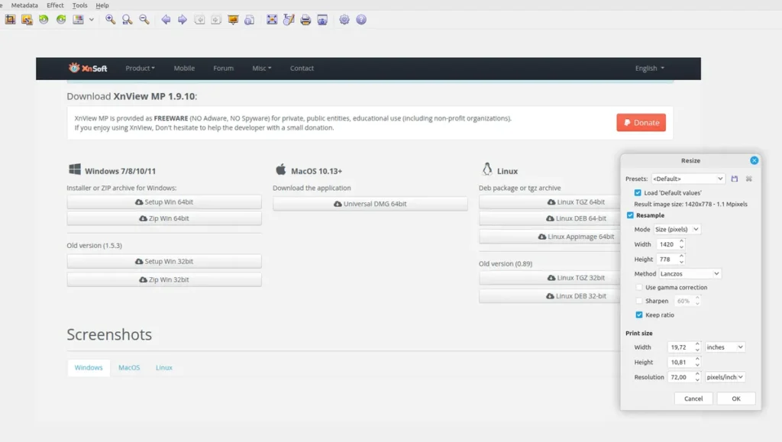The width and height of the screenshot is (782, 442).
Task: Zoom in with the magnifier plus icon
Action: point(110,19)
